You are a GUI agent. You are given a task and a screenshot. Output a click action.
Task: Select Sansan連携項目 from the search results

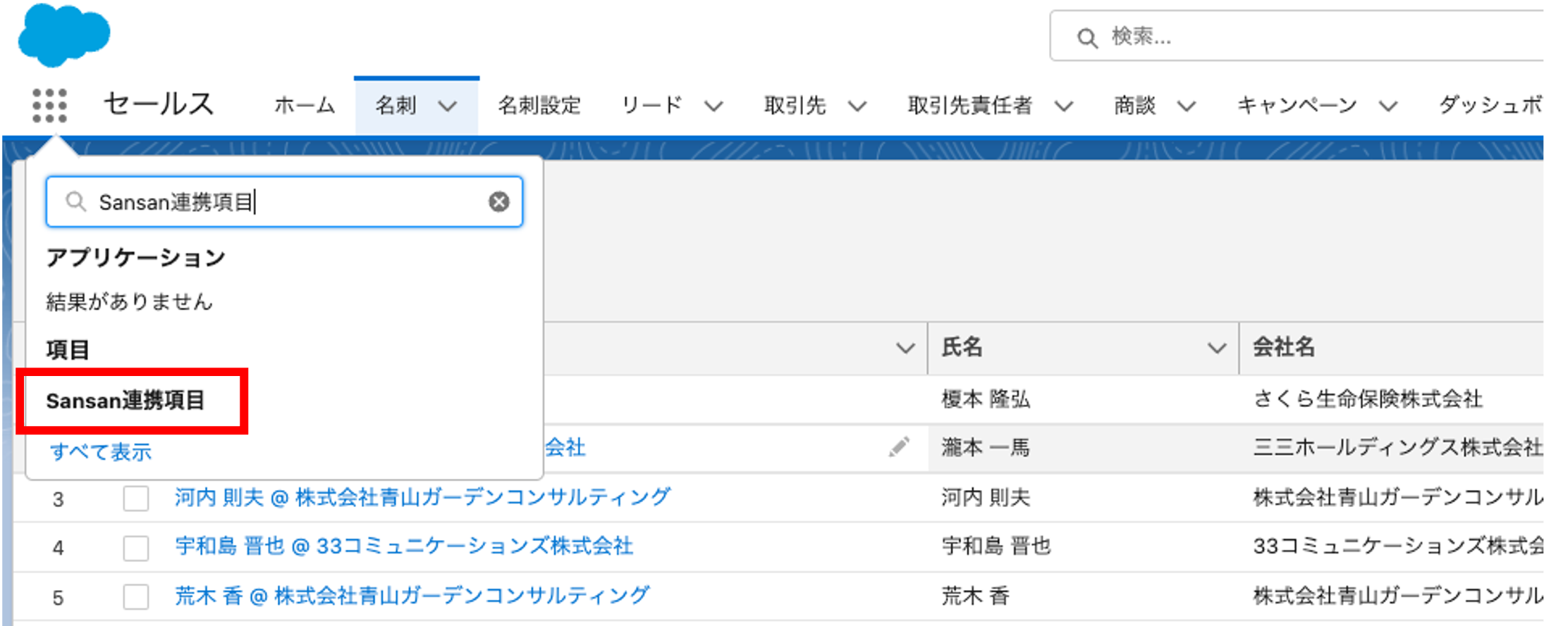(x=125, y=401)
